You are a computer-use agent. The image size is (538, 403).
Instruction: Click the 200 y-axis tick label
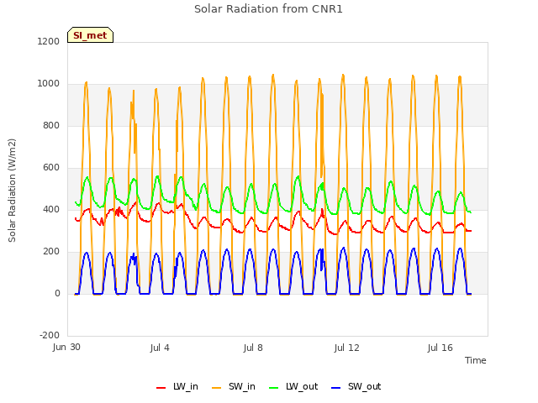[51, 252]
